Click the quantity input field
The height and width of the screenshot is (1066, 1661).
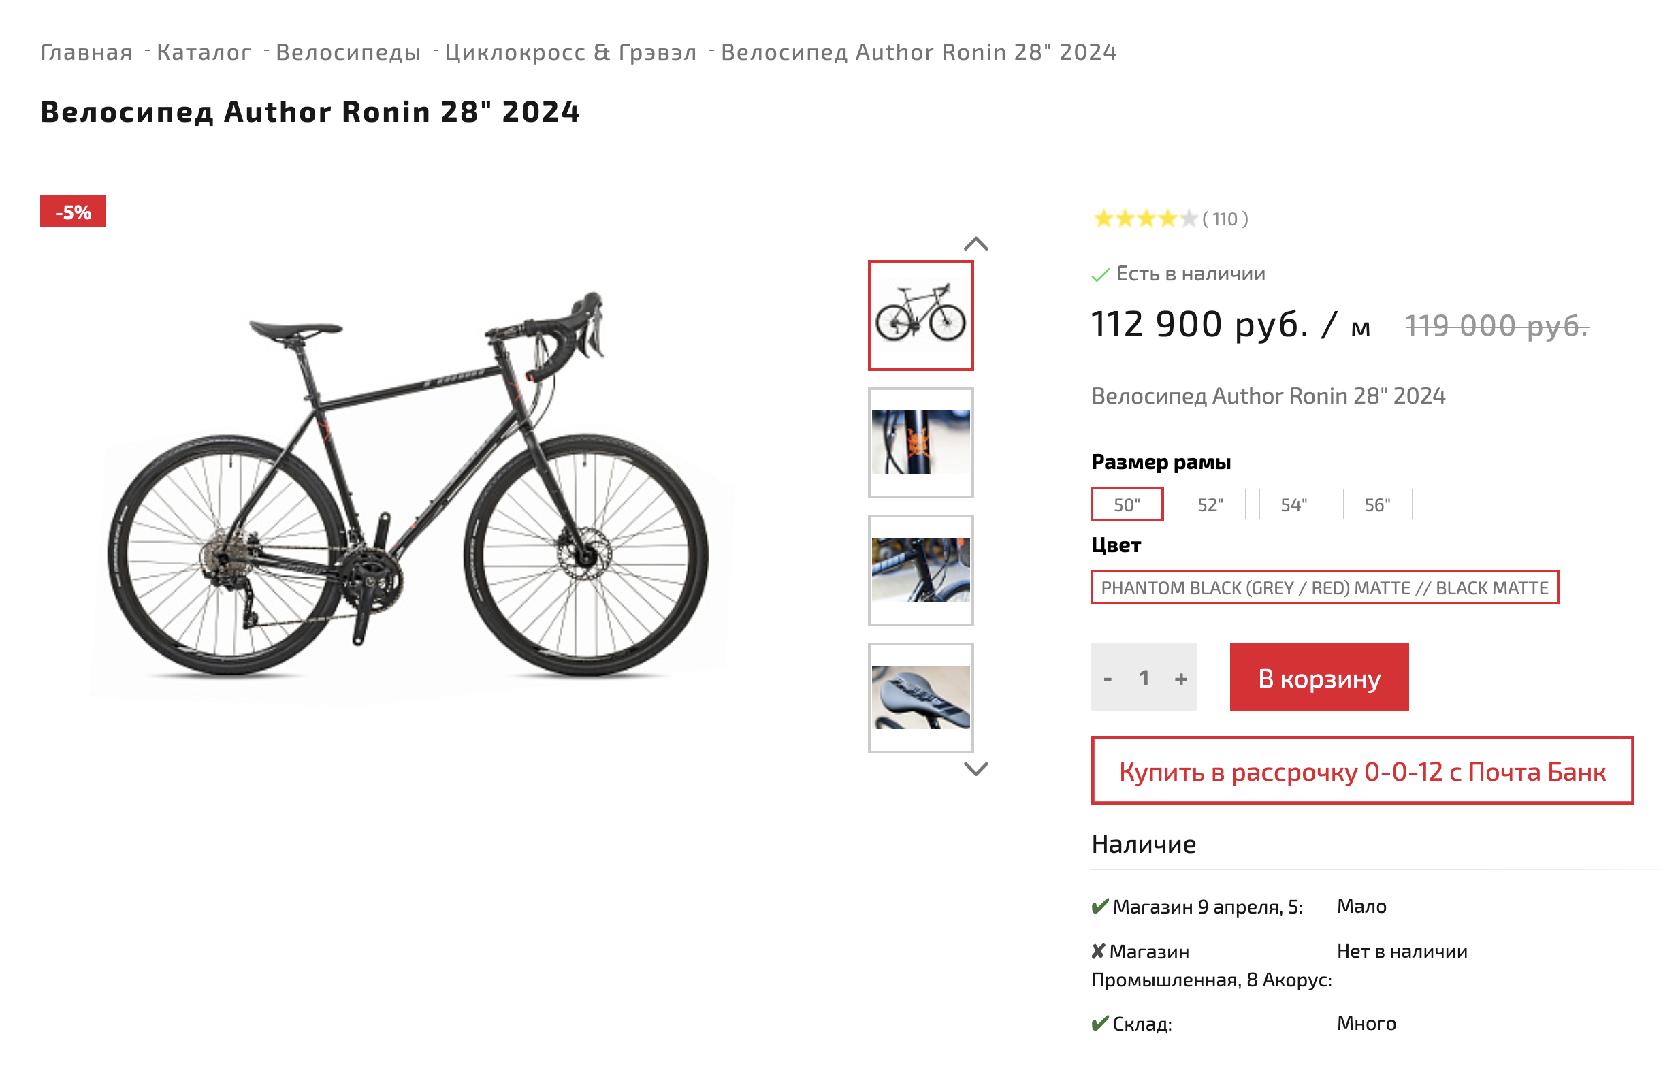click(x=1144, y=679)
